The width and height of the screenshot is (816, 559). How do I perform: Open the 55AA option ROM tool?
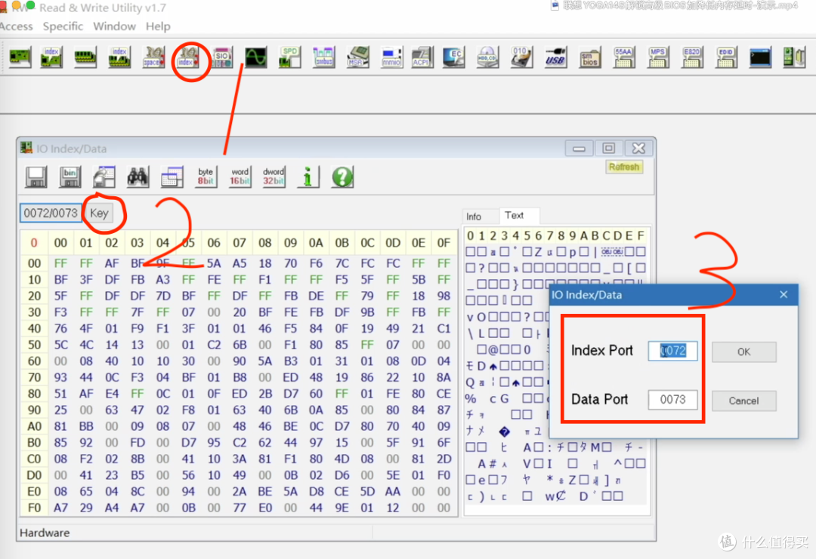point(623,57)
